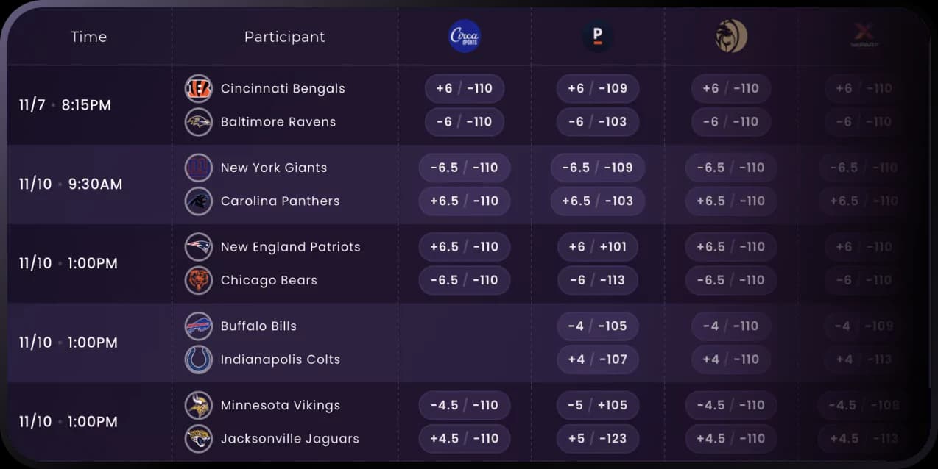Image resolution: width=938 pixels, height=469 pixels.
Task: Open the New York Giants team name
Action: (274, 168)
